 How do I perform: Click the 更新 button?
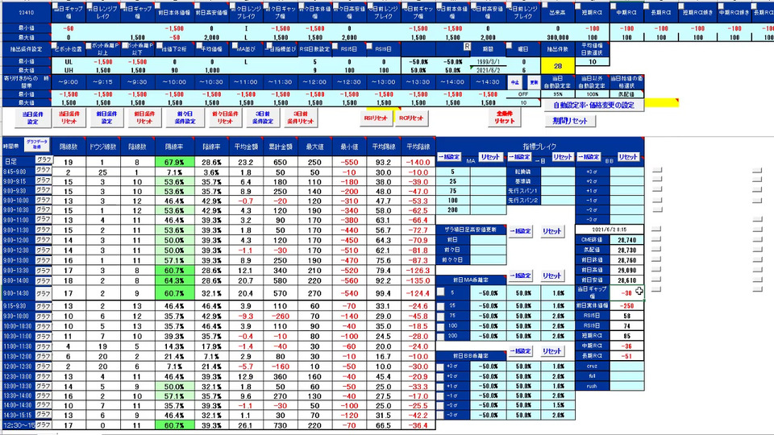534,83
